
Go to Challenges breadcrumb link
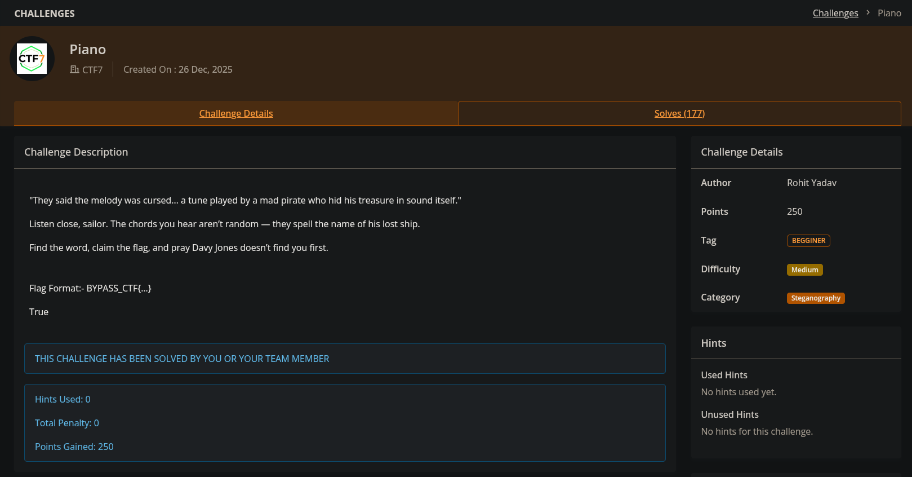pos(835,13)
